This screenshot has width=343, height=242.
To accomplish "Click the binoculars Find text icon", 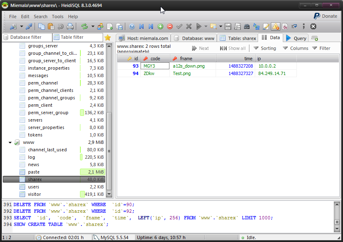I will point(247,26).
